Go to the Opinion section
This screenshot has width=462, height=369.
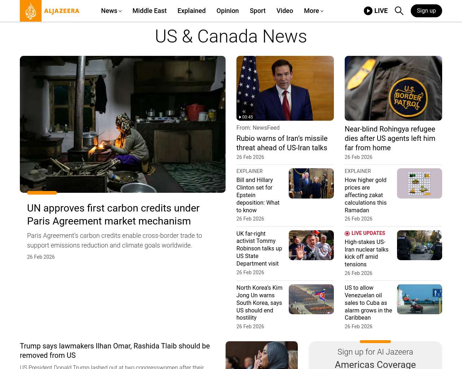(227, 11)
